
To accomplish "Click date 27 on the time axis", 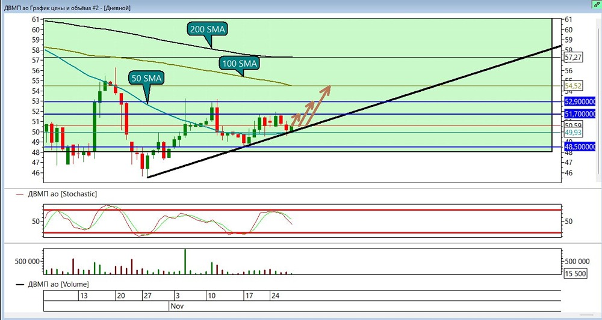I will pos(148,296).
